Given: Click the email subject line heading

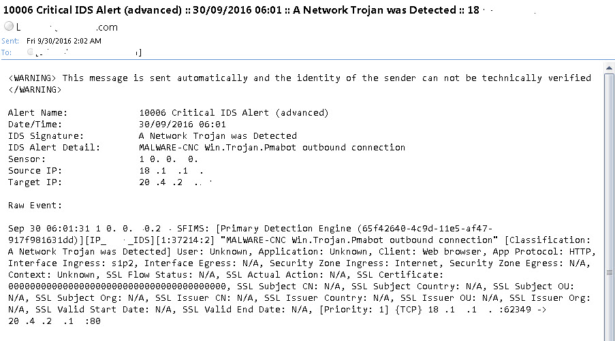Looking at the screenshot, I should (272, 10).
